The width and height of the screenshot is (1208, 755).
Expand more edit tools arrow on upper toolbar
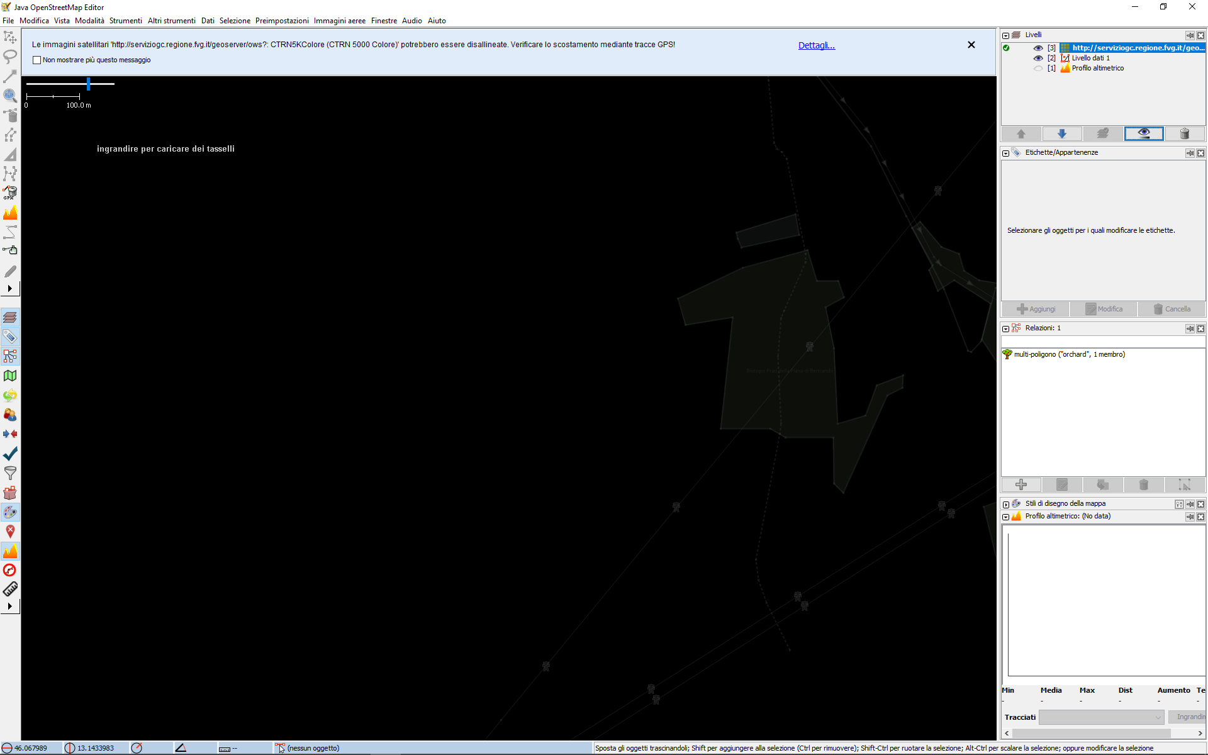tap(10, 289)
